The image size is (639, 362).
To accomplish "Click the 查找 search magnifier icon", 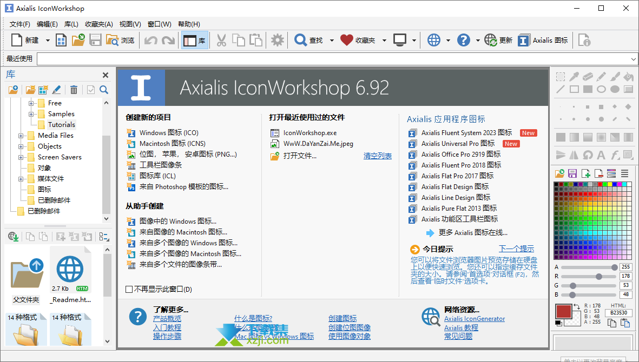I will (x=301, y=41).
